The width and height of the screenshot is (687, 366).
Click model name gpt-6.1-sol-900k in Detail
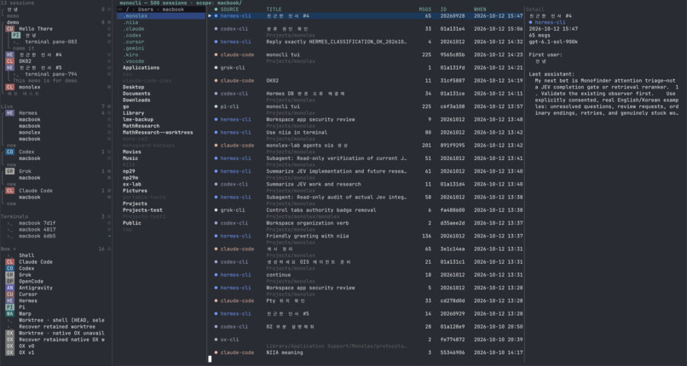(x=553, y=42)
